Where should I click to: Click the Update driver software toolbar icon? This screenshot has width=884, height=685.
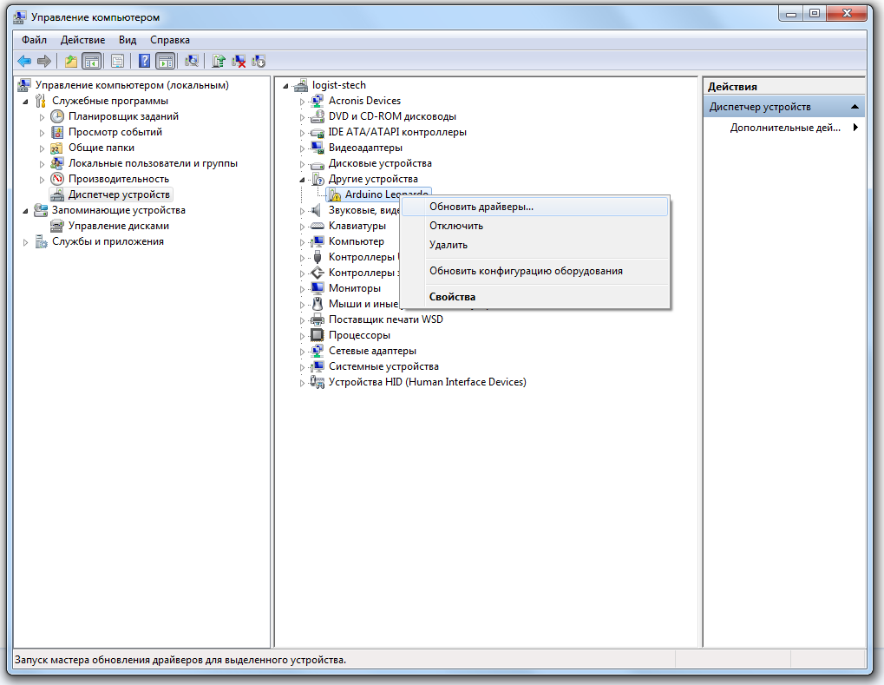point(219,61)
